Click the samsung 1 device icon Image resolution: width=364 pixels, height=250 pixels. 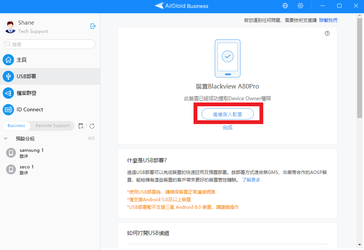pos(11,153)
